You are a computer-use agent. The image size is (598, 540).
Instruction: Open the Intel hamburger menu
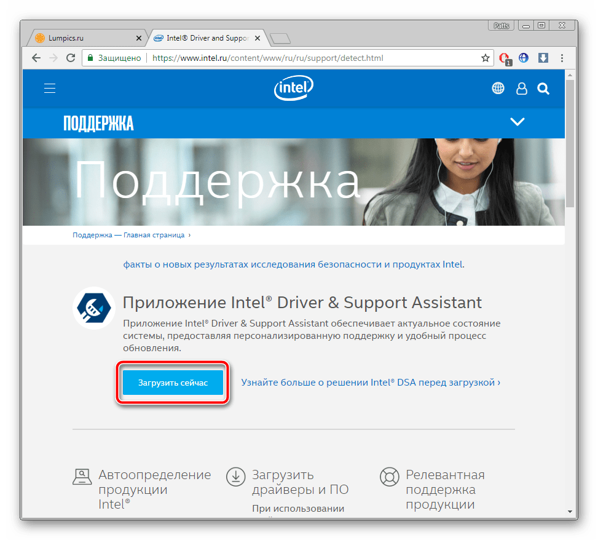(x=50, y=89)
